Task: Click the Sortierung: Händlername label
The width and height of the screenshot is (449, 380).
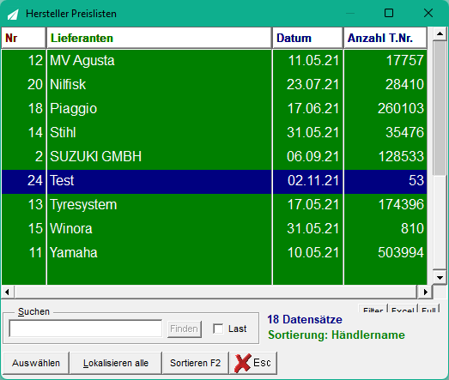Action: pos(337,335)
